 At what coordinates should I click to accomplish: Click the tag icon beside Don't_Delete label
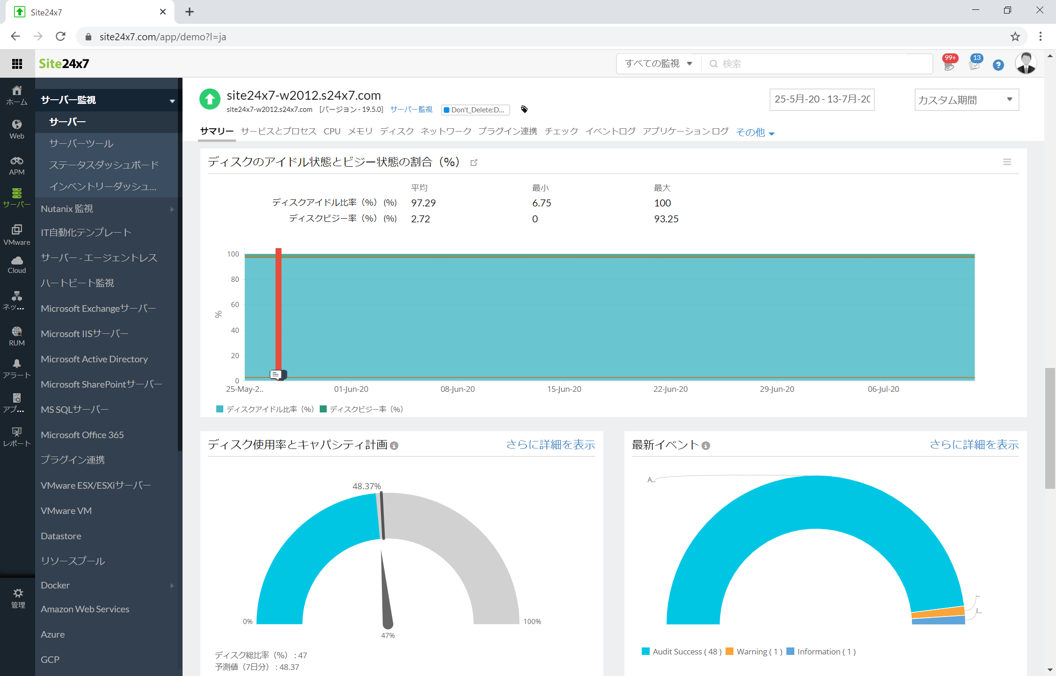coord(524,110)
